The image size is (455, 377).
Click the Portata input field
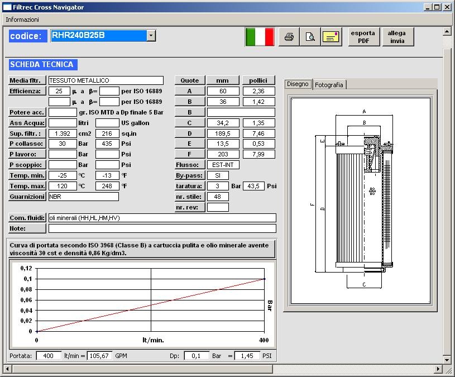(x=49, y=355)
